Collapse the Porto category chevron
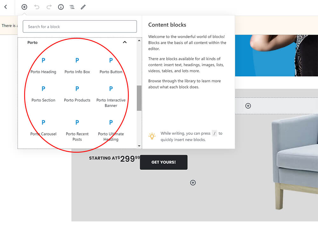This screenshot has width=318, height=229. (125, 42)
